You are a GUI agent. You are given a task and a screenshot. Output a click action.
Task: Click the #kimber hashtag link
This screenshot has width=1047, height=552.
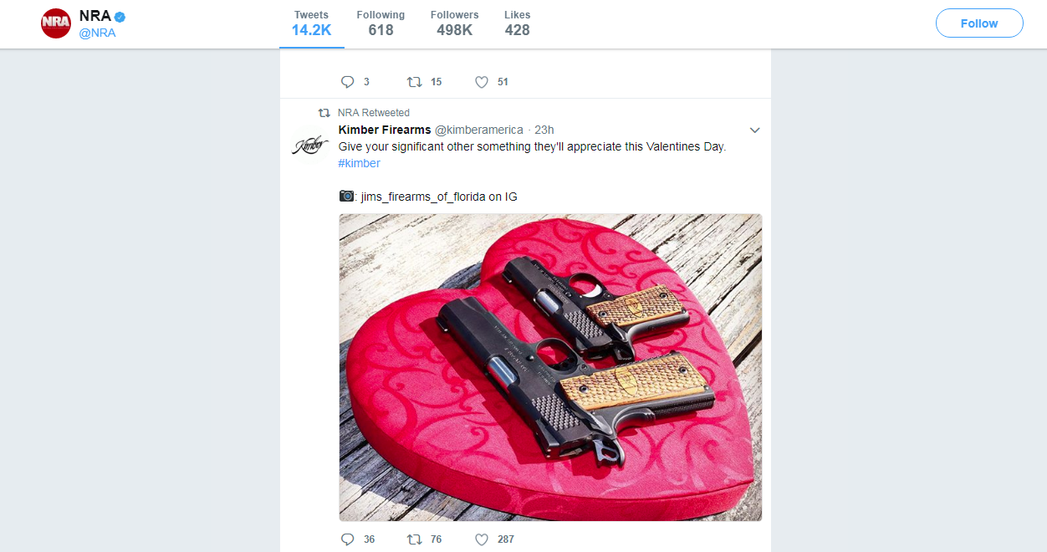tap(359, 163)
